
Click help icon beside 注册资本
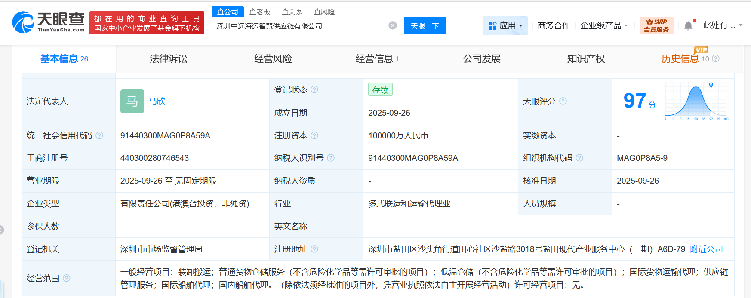click(314, 135)
